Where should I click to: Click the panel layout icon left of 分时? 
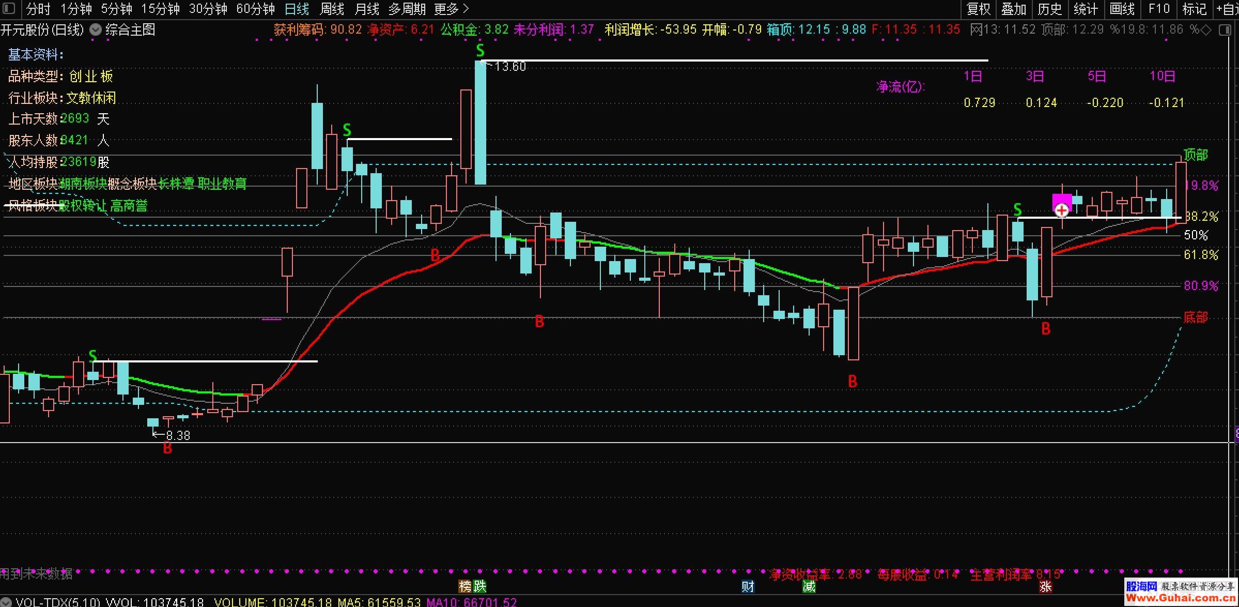pos(9,9)
